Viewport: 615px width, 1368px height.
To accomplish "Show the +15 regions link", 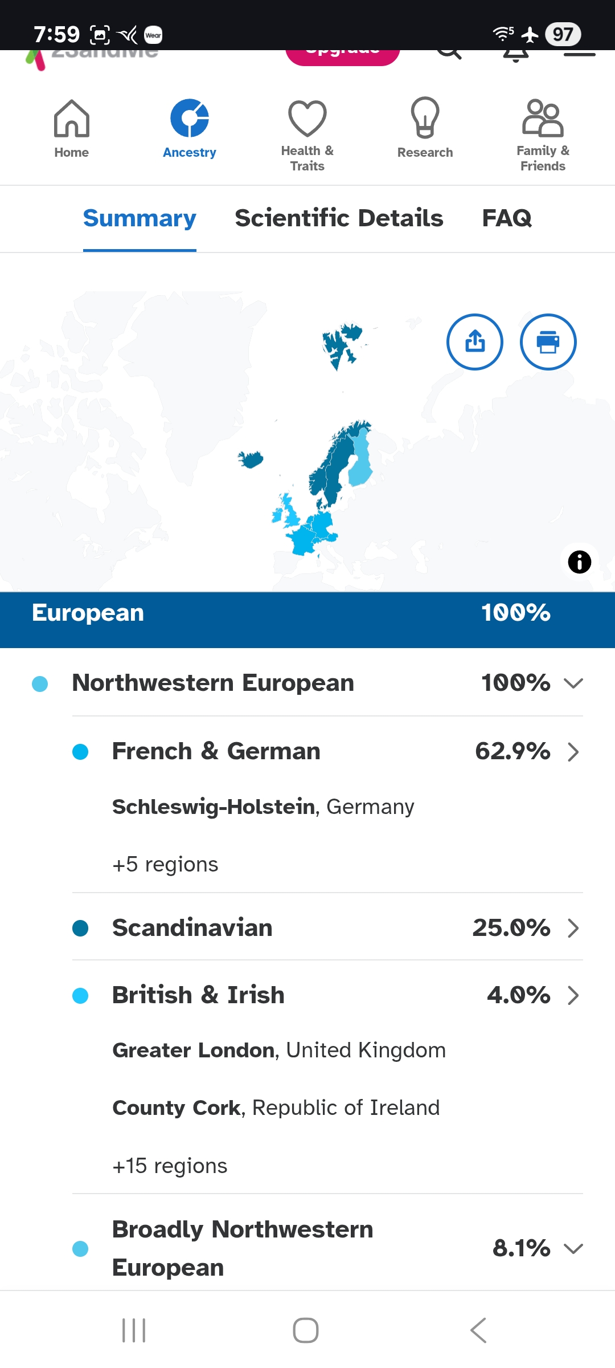I will pos(170,1166).
